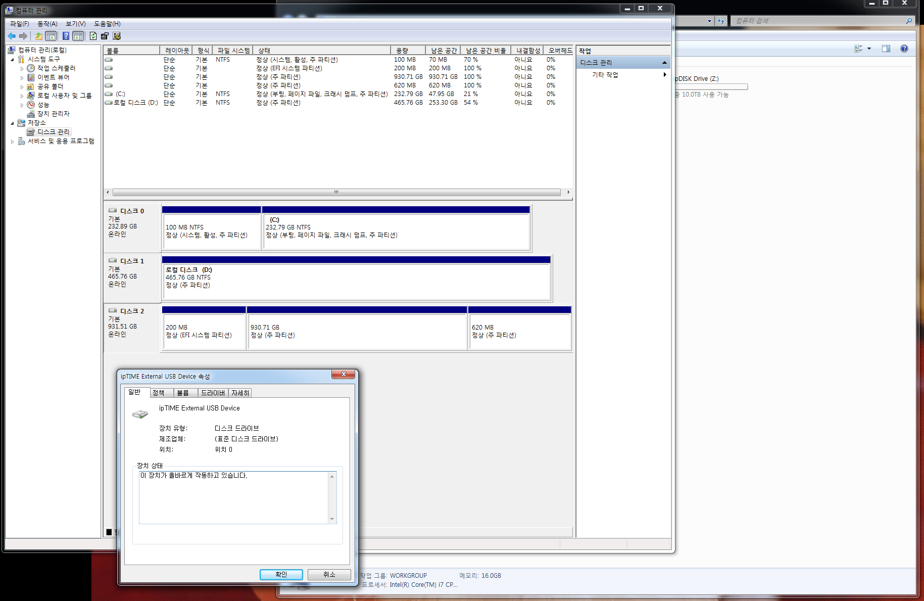Image resolution: width=924 pixels, height=601 pixels.
Task: Click the Explorer search magnifier icon
Action: (909, 21)
